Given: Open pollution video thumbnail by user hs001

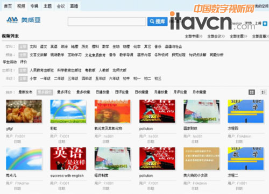Looking at the screenshot, I should point(157,111).
